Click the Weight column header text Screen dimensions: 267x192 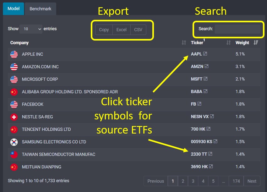point(242,43)
